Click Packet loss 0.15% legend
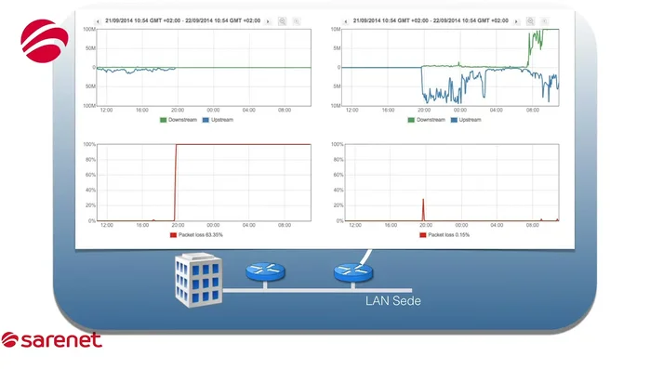650x369 pixels. click(x=444, y=235)
